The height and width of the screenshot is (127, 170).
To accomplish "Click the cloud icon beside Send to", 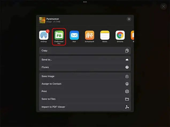I will click(x=127, y=60).
